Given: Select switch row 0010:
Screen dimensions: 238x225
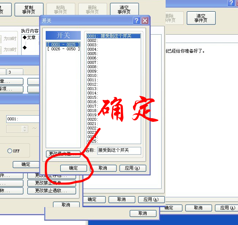Looking at the screenshot, I should [x=114, y=75].
